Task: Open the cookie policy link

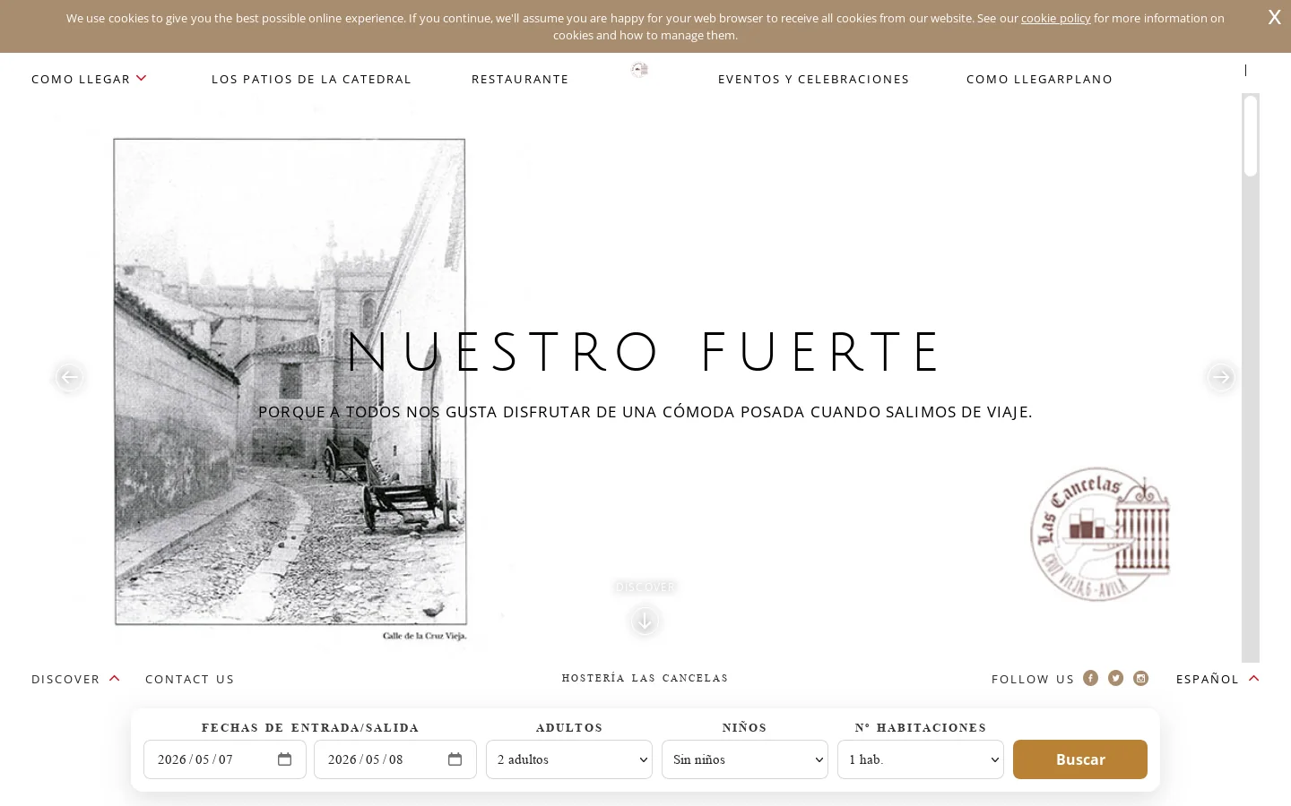Action: click(x=1055, y=18)
